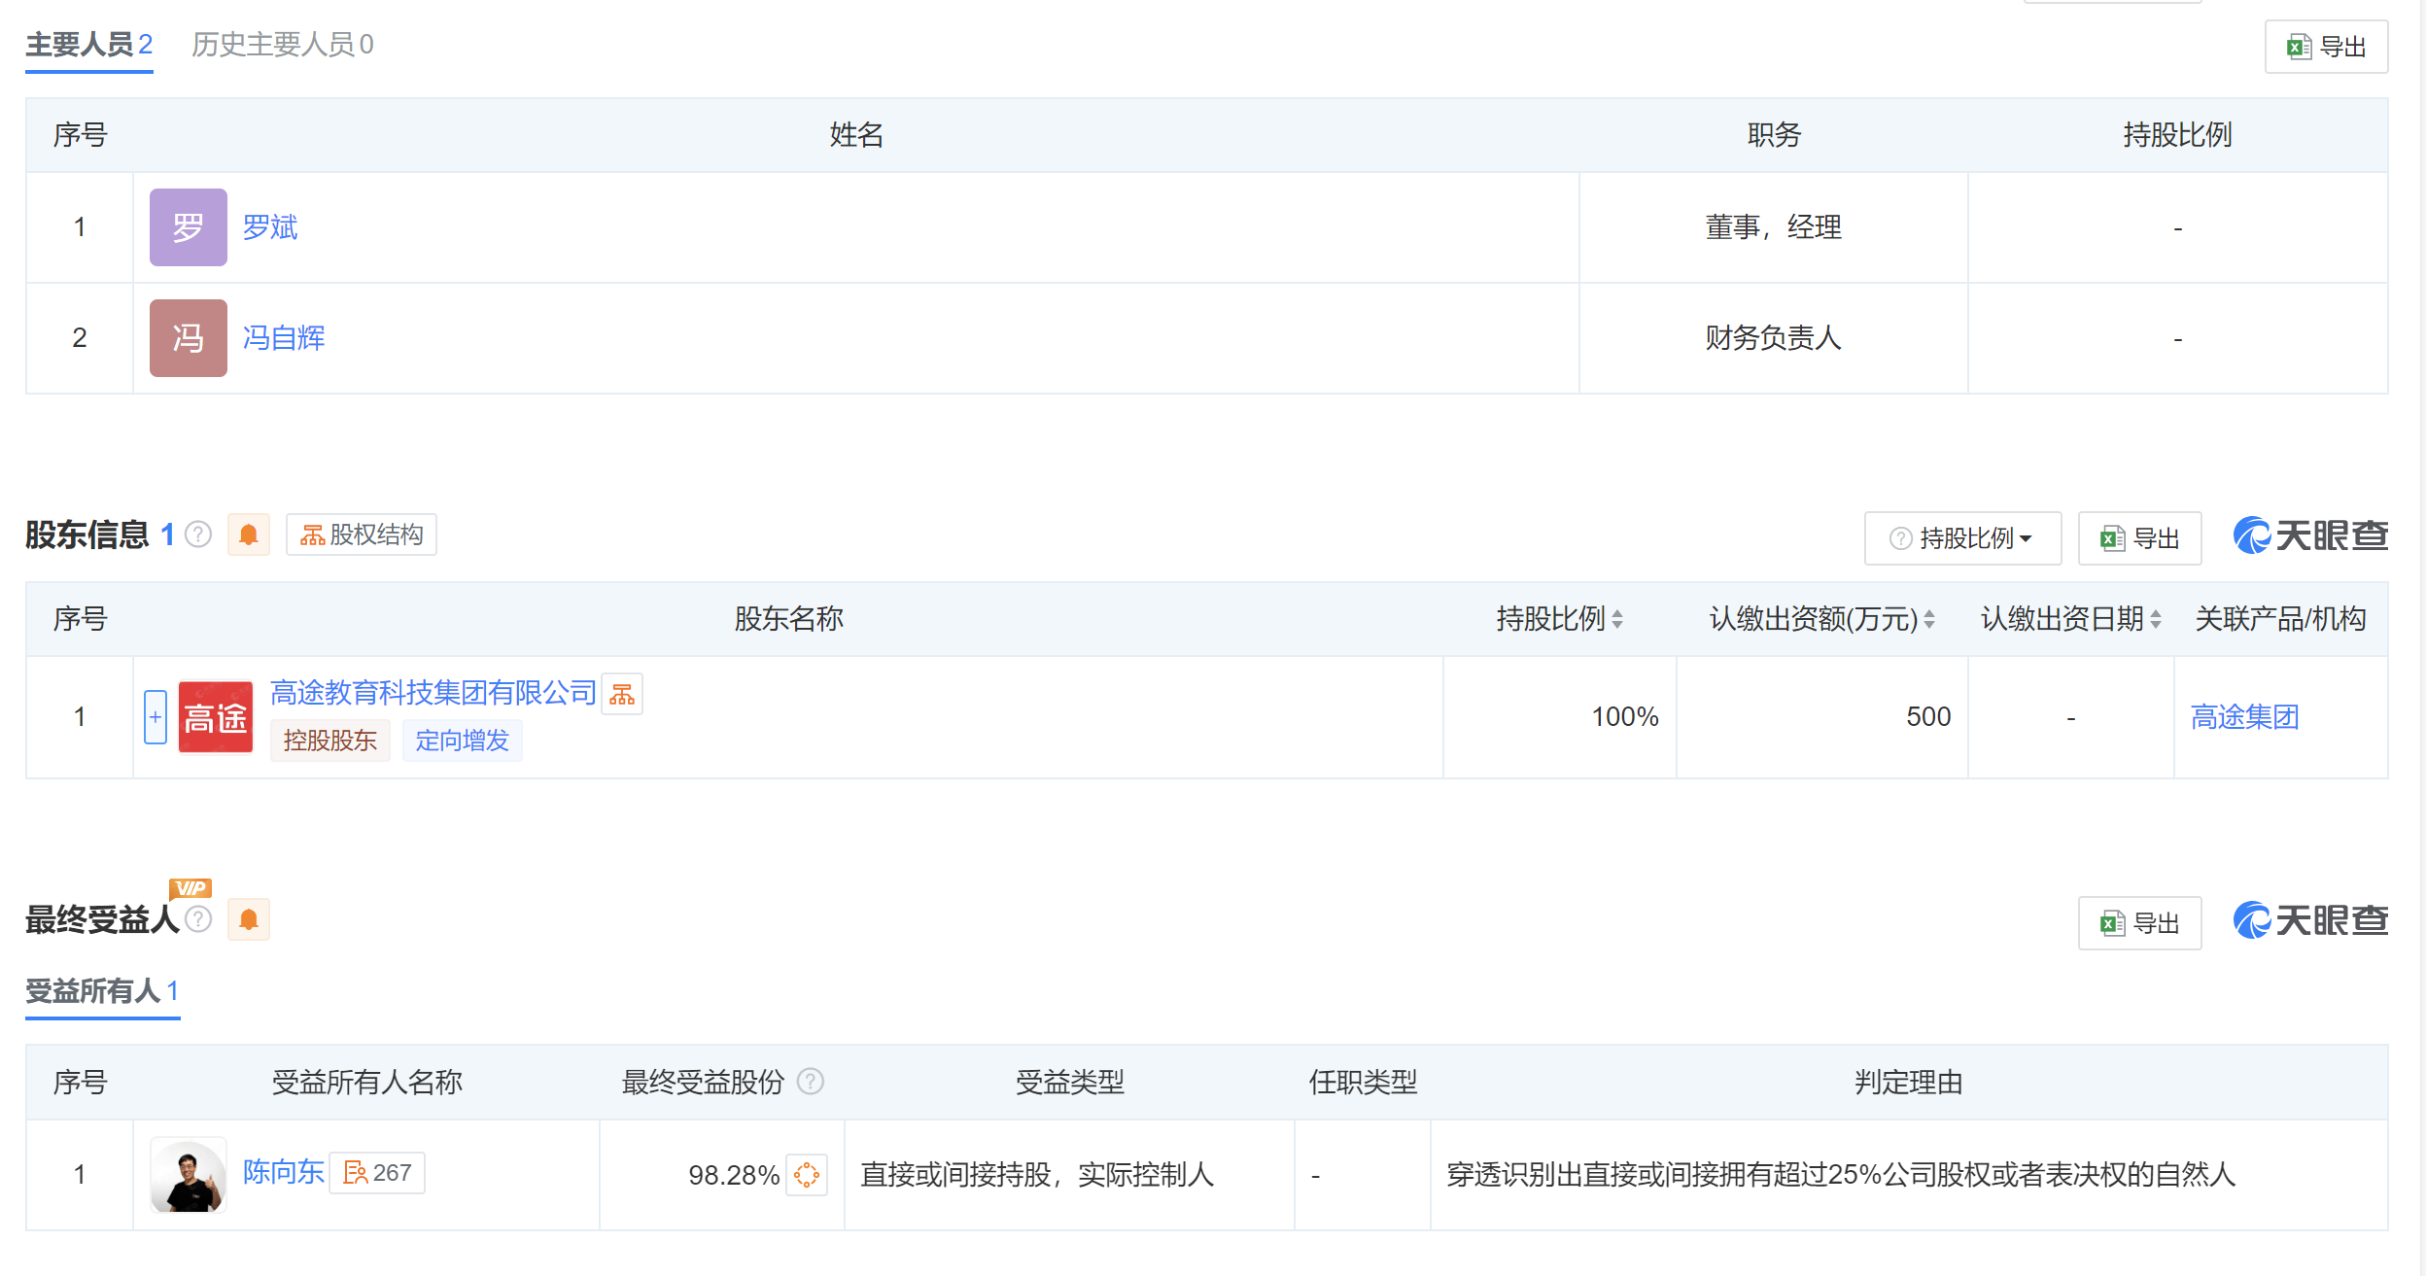
Task: Select the 受益所有人 tab
Action: [x=102, y=991]
